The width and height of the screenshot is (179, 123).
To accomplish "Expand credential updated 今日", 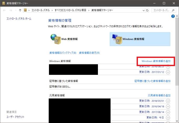I will 168,118.
